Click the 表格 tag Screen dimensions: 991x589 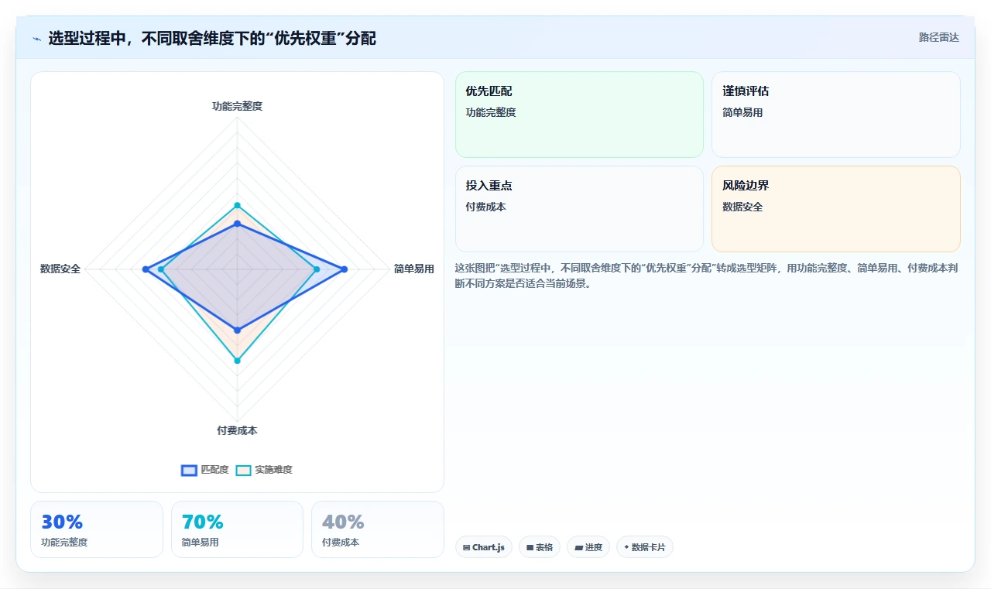coord(540,547)
